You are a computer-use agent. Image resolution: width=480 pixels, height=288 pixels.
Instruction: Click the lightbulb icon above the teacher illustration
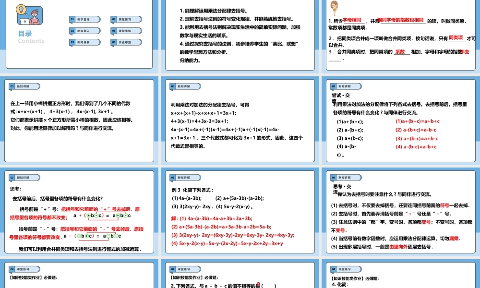pos(20,10)
